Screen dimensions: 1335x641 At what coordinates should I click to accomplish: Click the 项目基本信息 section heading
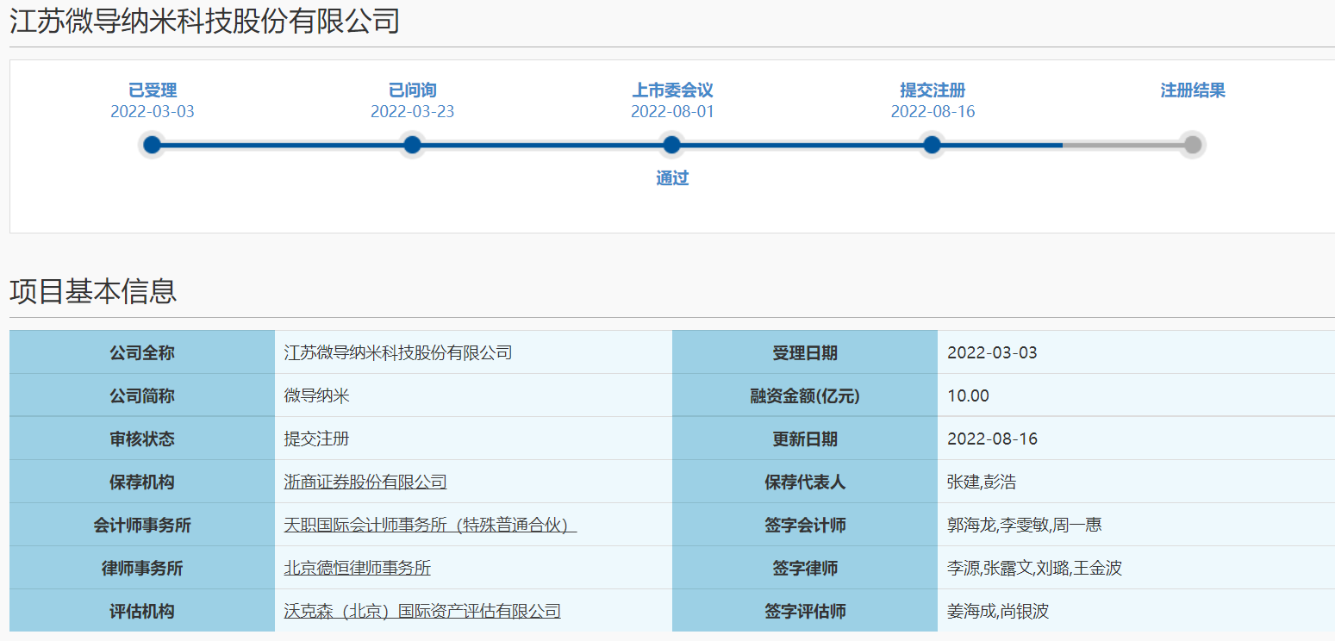93,291
